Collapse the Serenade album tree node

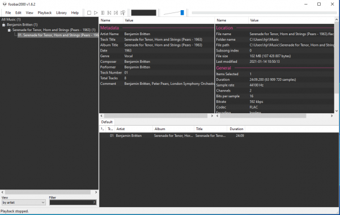pos(9,30)
